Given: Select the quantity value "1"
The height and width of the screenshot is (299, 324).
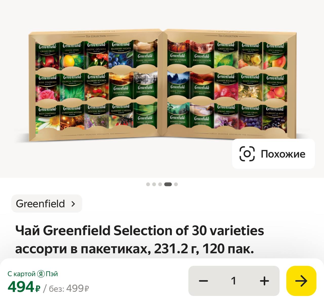Looking at the screenshot, I should [x=233, y=281].
